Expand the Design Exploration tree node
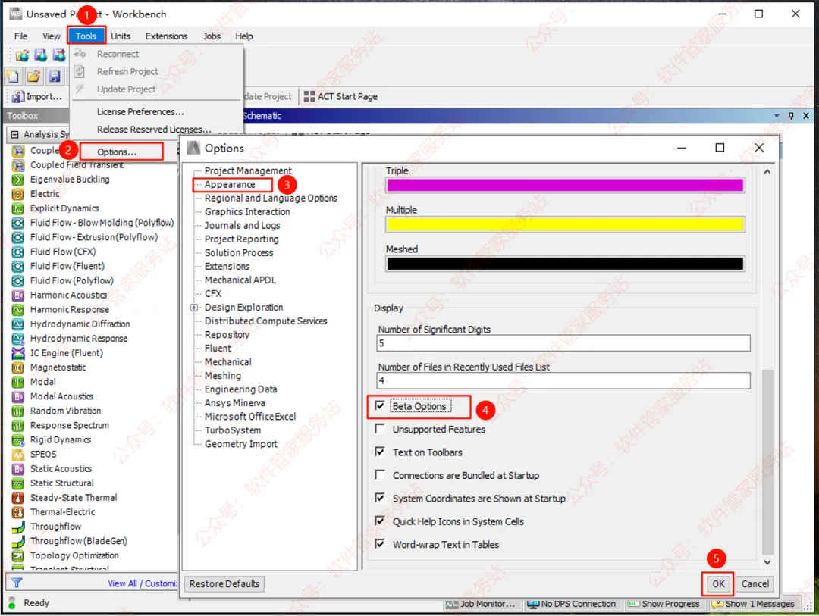This screenshot has width=819, height=616. (194, 308)
